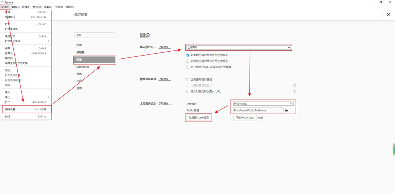Click the PicGo 路径 path input field

point(258,110)
